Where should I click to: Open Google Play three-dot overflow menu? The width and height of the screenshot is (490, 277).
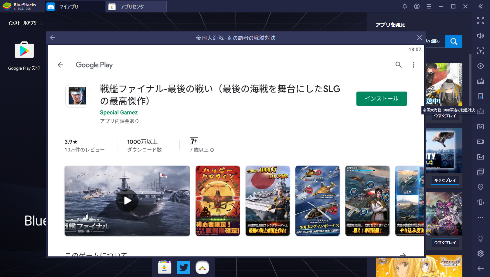[x=413, y=65]
